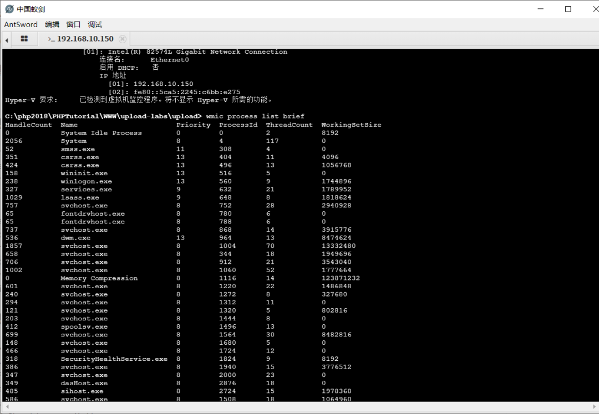Click the handle count 2056 value
Image resolution: width=599 pixels, height=414 pixels.
(x=14, y=141)
